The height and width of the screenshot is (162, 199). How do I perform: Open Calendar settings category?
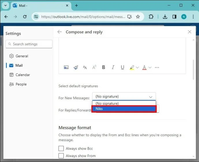tap(20, 75)
